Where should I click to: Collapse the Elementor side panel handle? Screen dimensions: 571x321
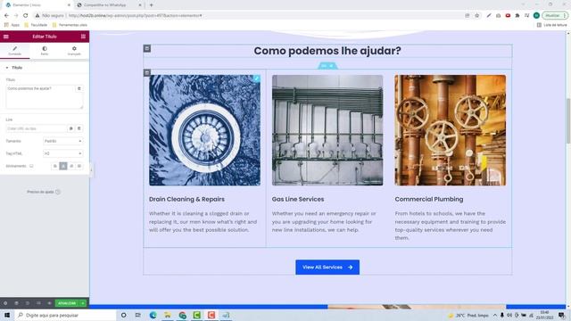91,169
